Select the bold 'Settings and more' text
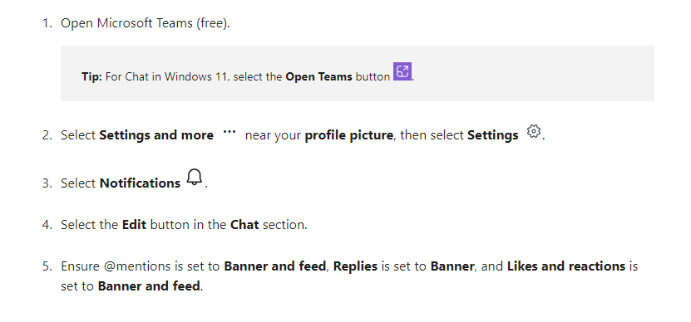Image resolution: width=691 pixels, height=322 pixels. tap(156, 135)
